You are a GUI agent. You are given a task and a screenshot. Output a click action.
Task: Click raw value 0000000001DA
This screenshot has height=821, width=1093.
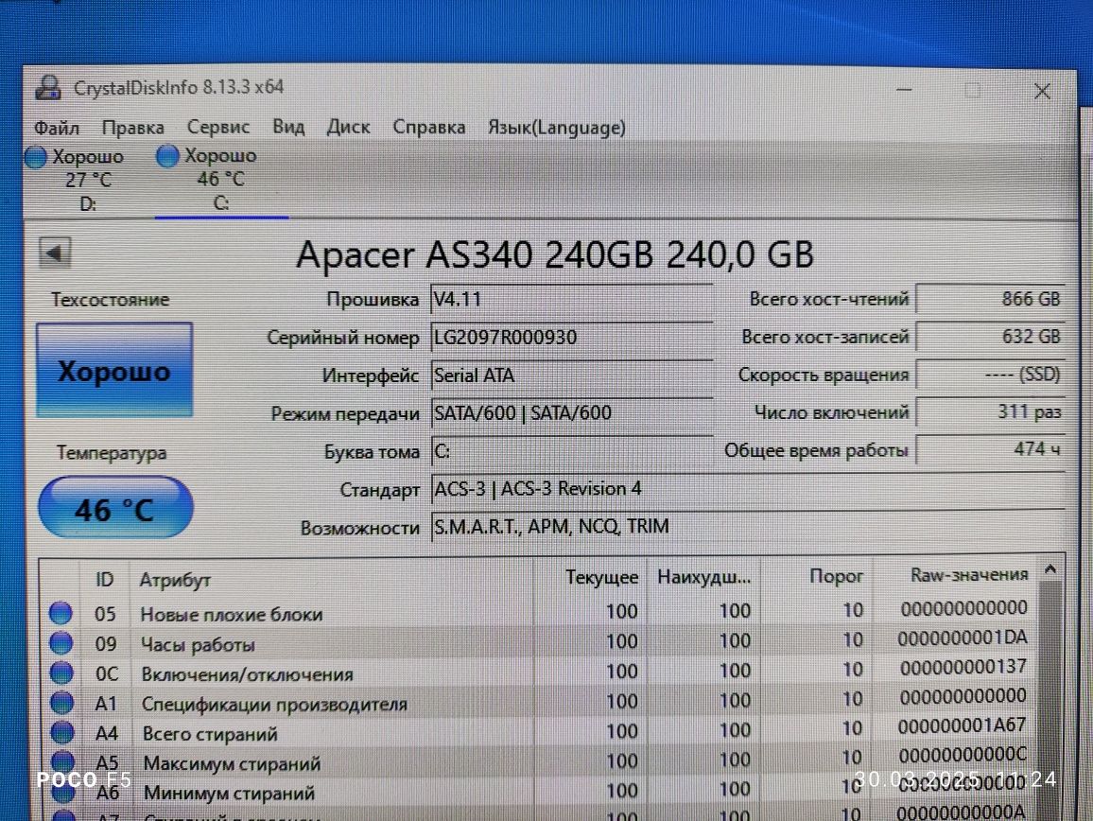962,638
